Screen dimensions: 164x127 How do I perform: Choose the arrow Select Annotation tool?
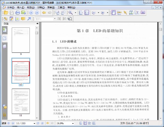pyautogui.click(x=125, y=13)
